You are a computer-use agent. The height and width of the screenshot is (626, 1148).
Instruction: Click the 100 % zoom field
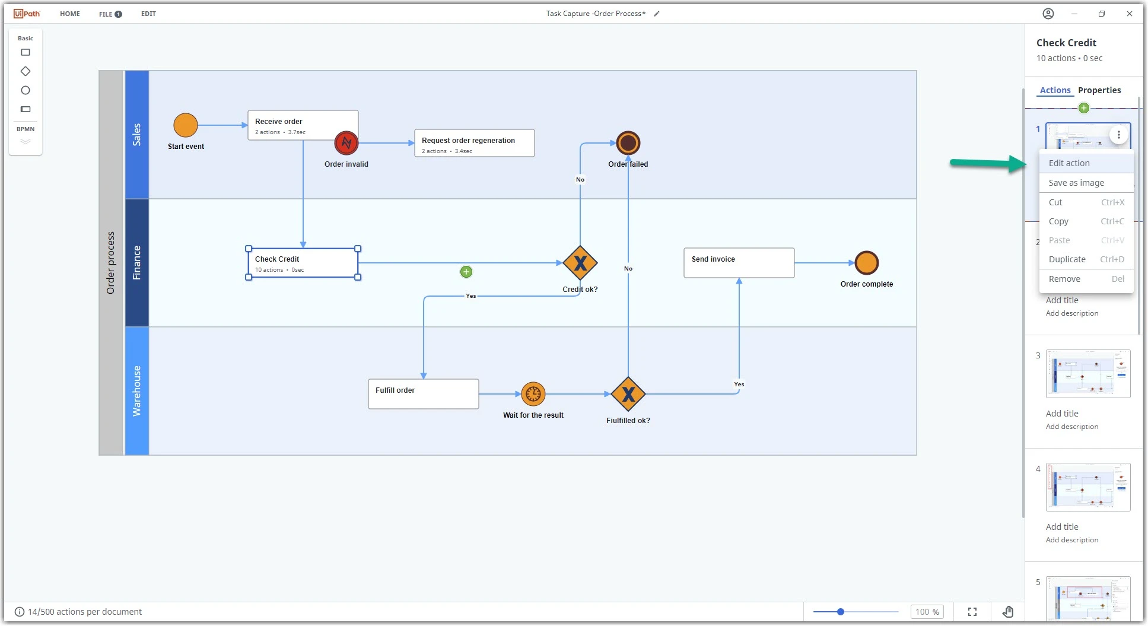click(x=927, y=612)
